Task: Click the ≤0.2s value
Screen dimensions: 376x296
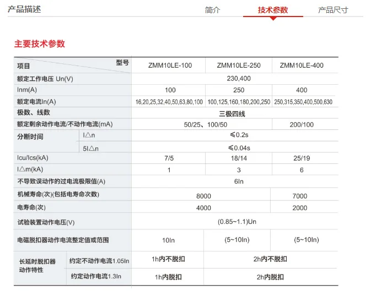Action: [x=239, y=135]
